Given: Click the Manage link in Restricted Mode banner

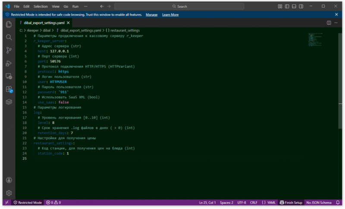Looking at the screenshot, I should click(x=151, y=15).
